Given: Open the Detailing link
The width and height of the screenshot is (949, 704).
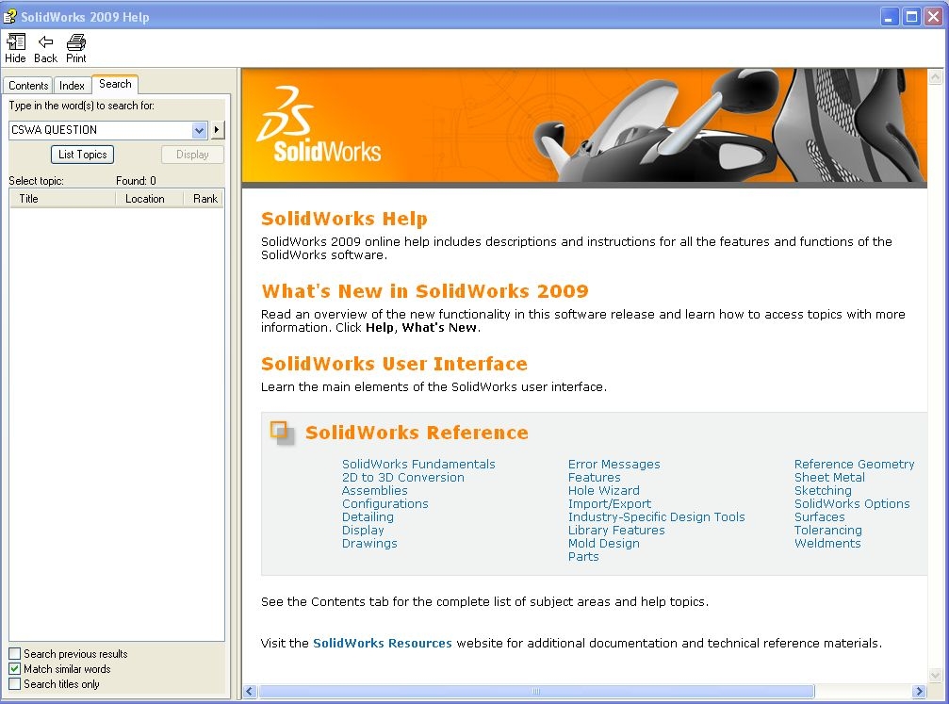Looking at the screenshot, I should click(x=368, y=517).
